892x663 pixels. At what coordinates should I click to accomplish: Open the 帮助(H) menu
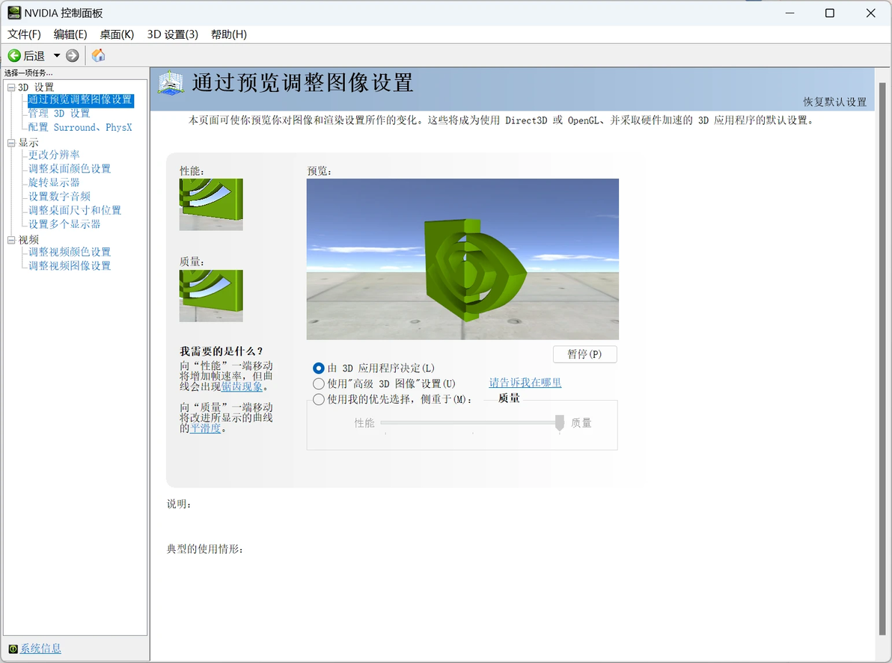pos(229,34)
